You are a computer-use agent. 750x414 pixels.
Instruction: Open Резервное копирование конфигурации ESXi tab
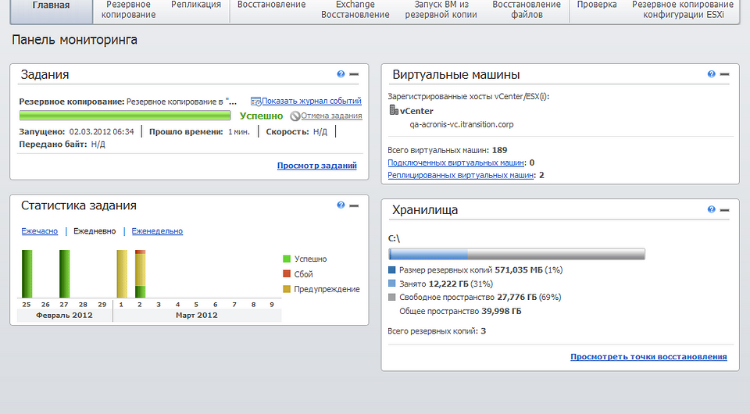pyautogui.click(x=683, y=9)
